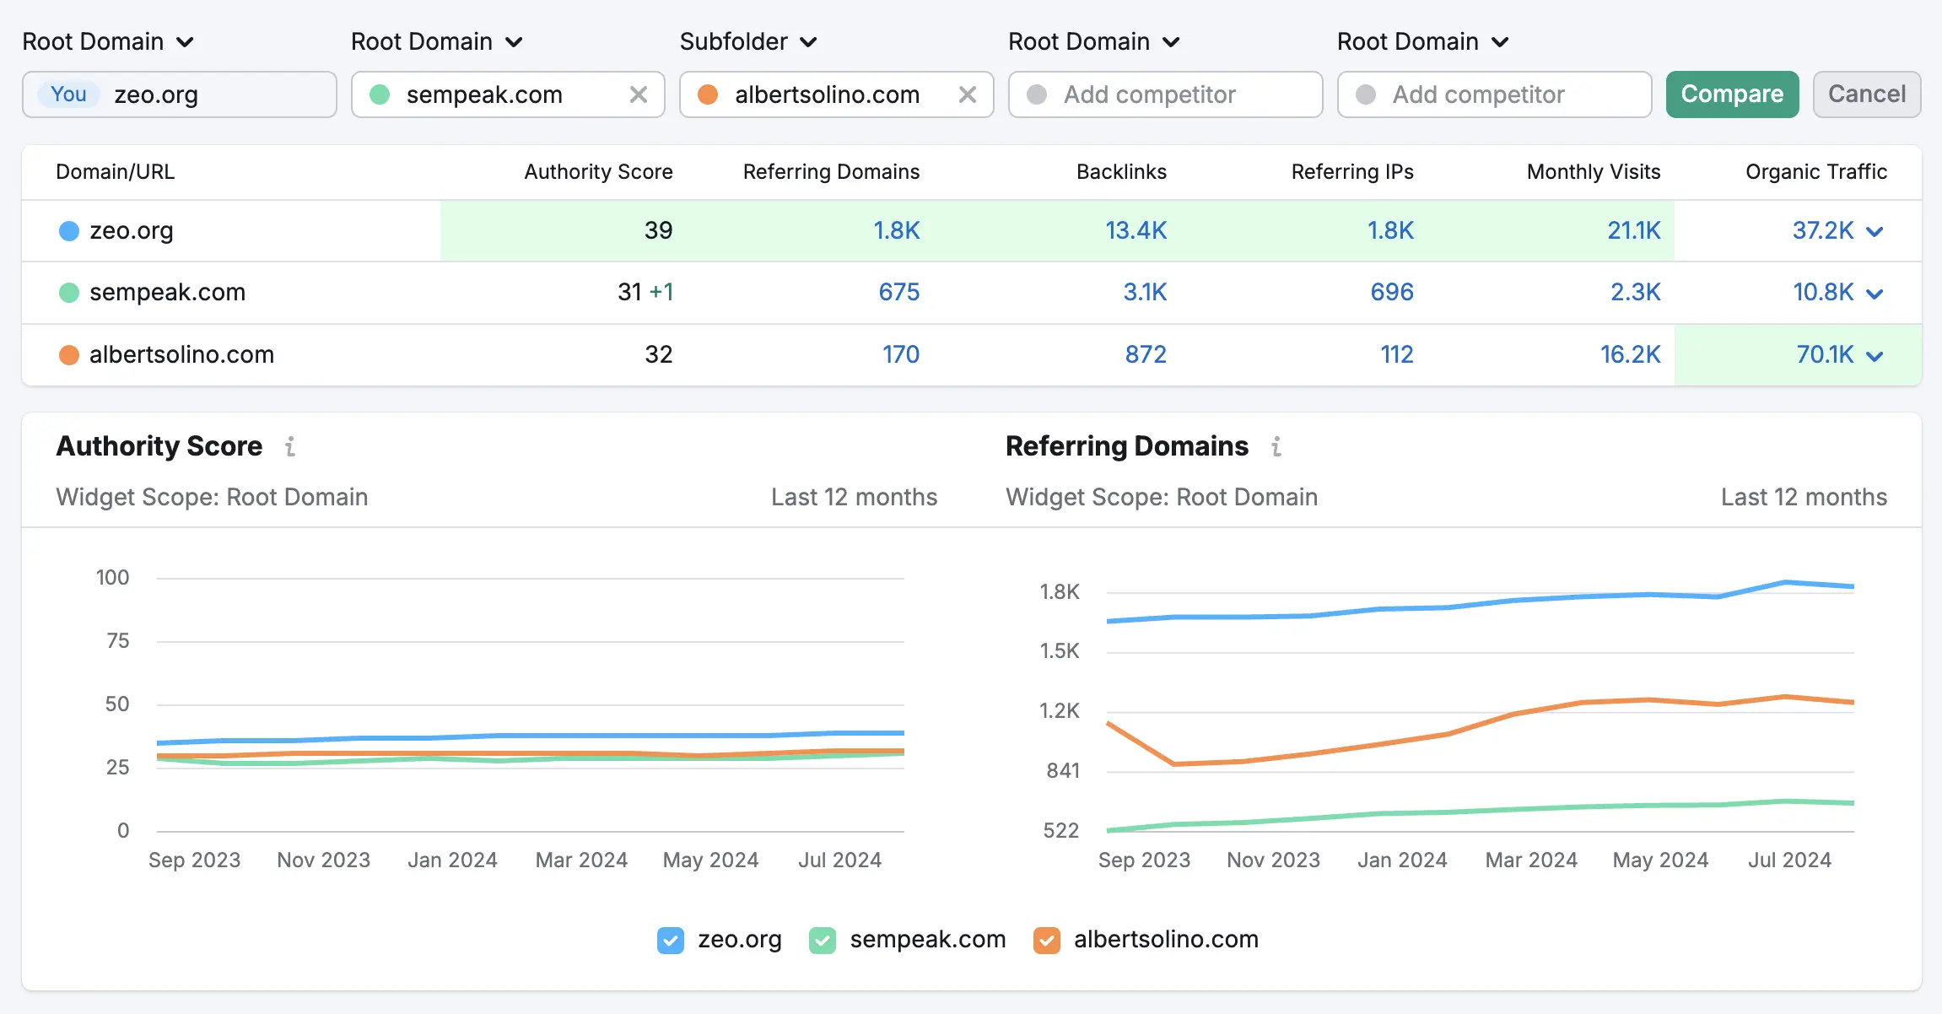This screenshot has width=1942, height=1014.
Task: Open Subfolder scope dropdown
Action: tap(748, 41)
